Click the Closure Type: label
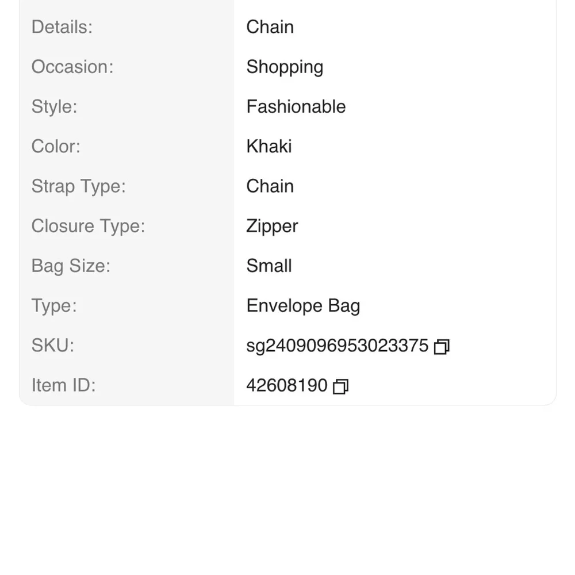The width and height of the screenshot is (575, 575). tap(88, 226)
